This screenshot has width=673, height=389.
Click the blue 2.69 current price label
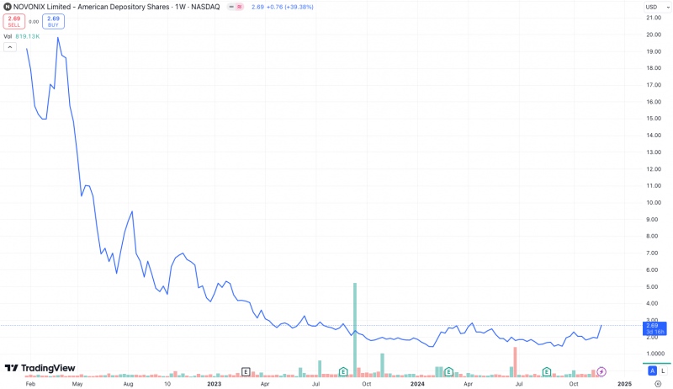pyautogui.click(x=654, y=328)
